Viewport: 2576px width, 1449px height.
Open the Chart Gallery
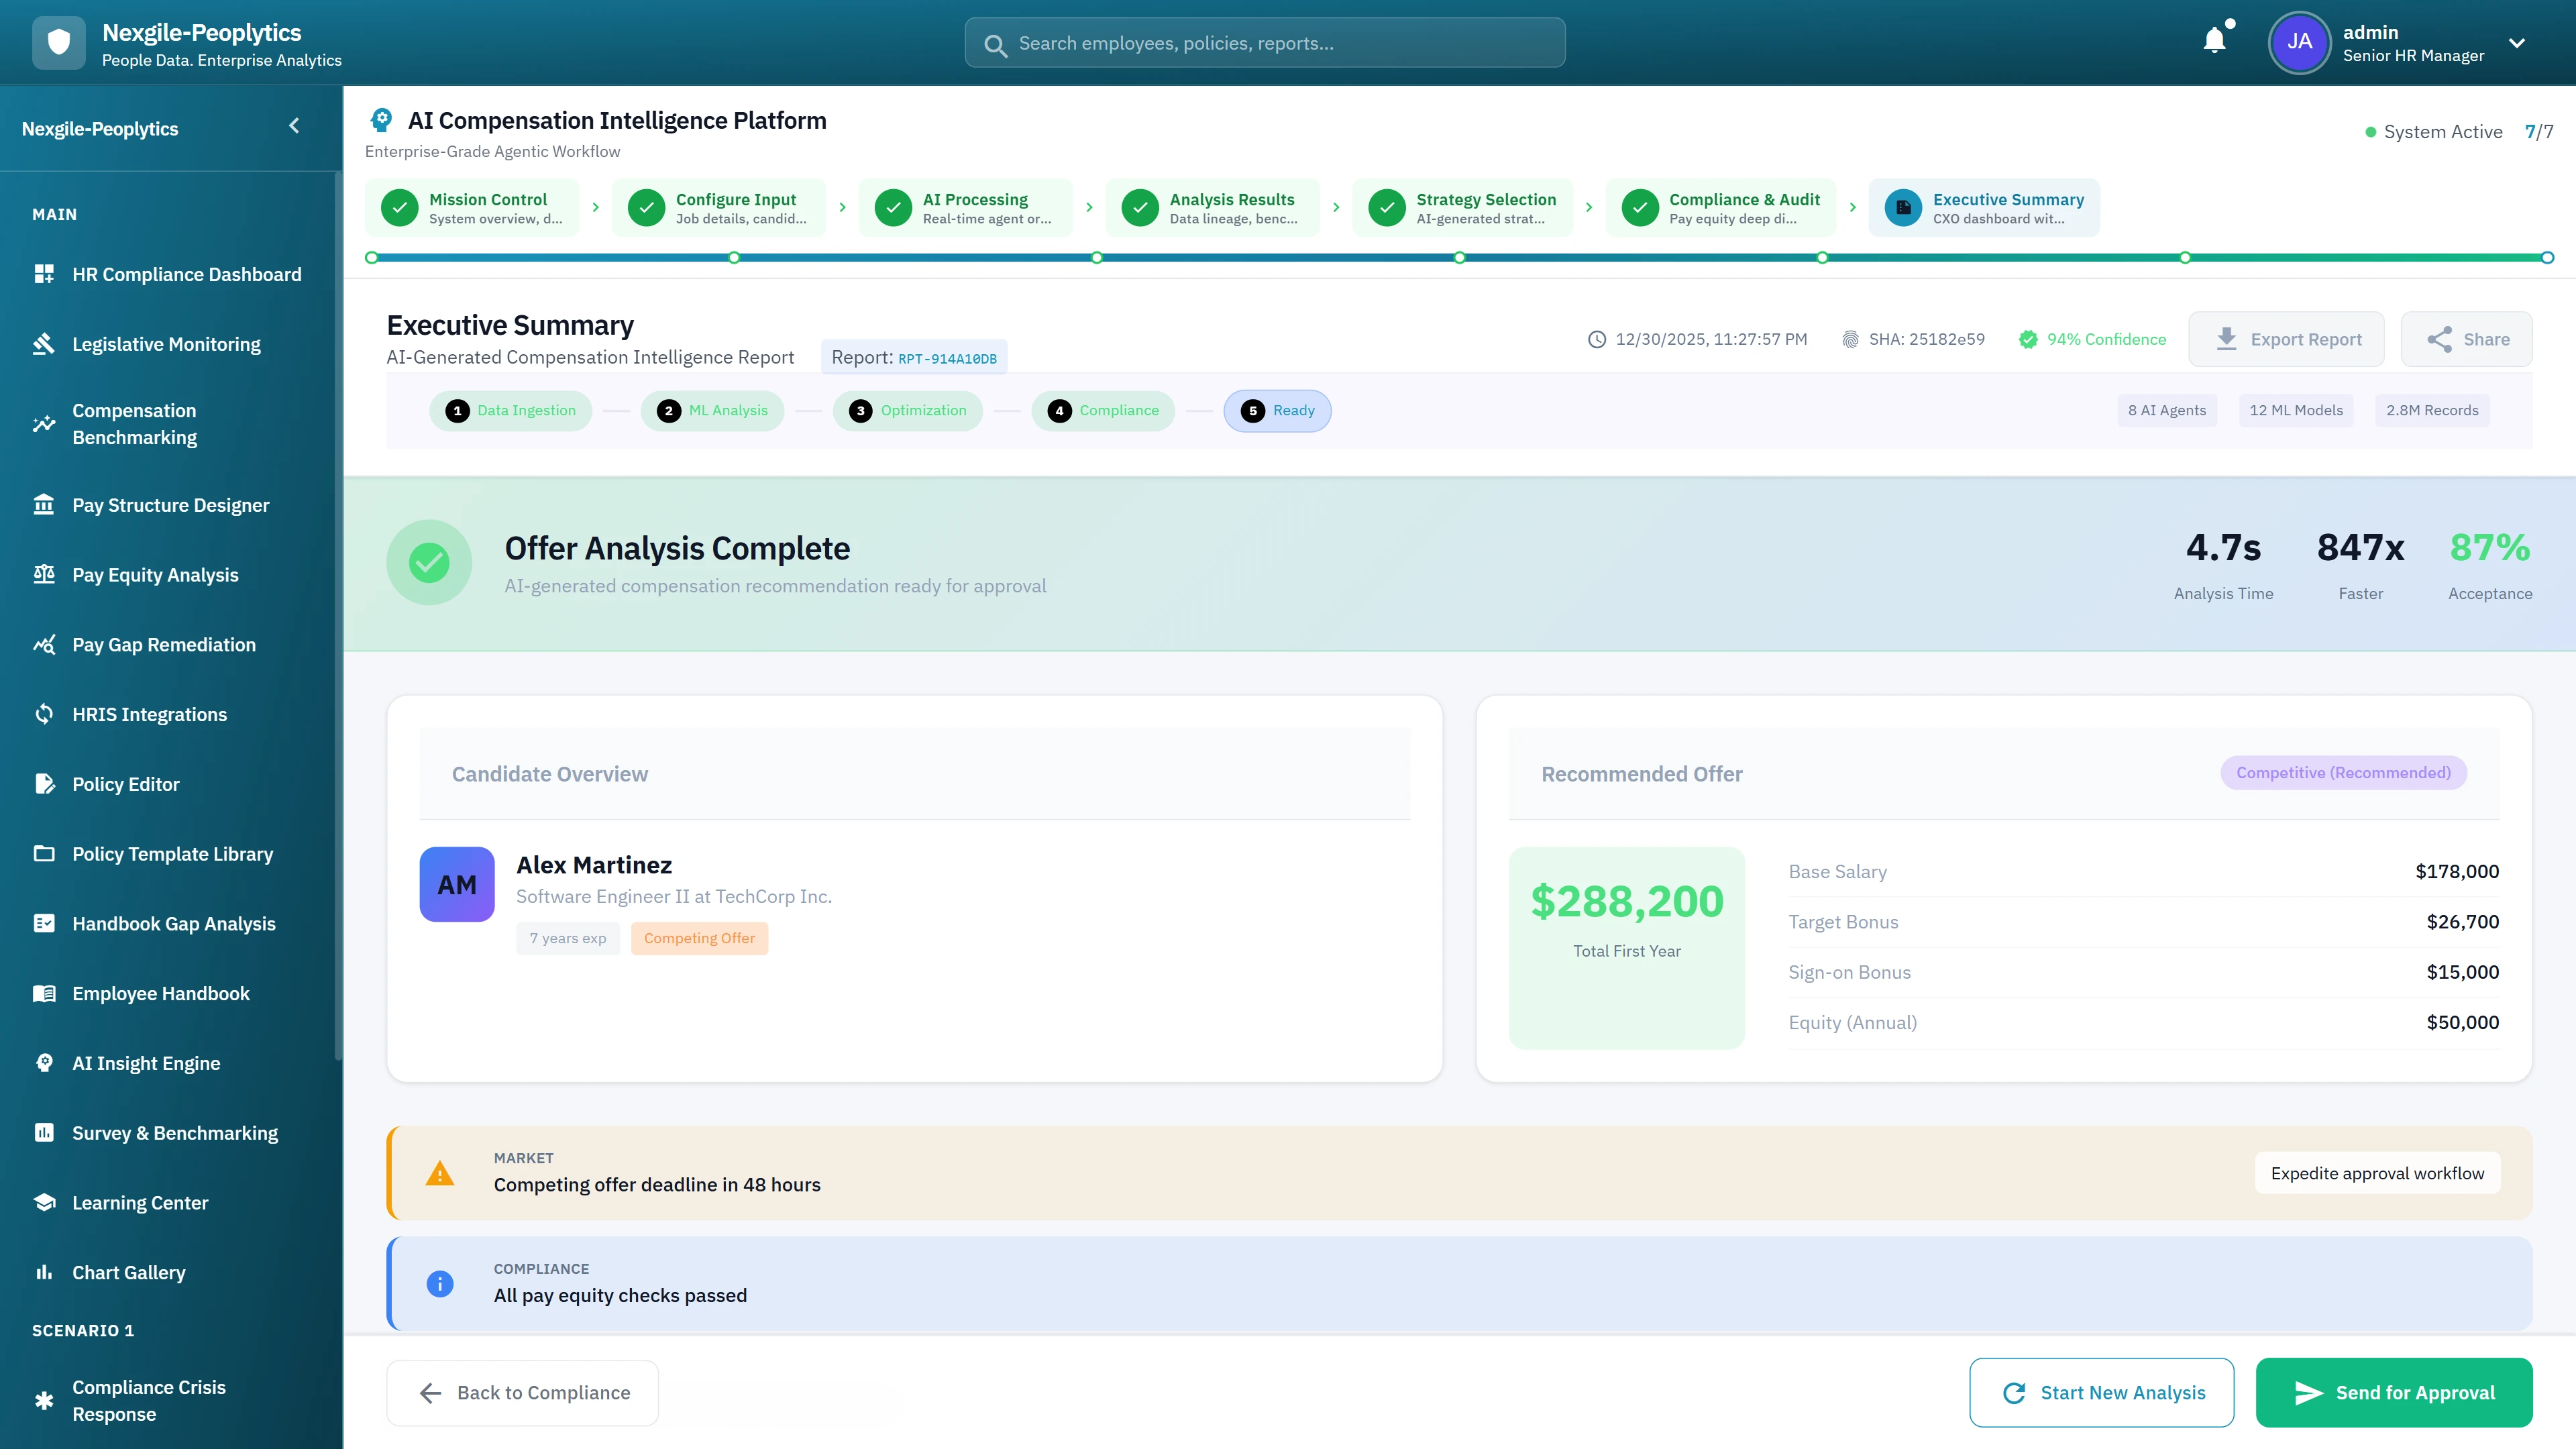pos(128,1271)
